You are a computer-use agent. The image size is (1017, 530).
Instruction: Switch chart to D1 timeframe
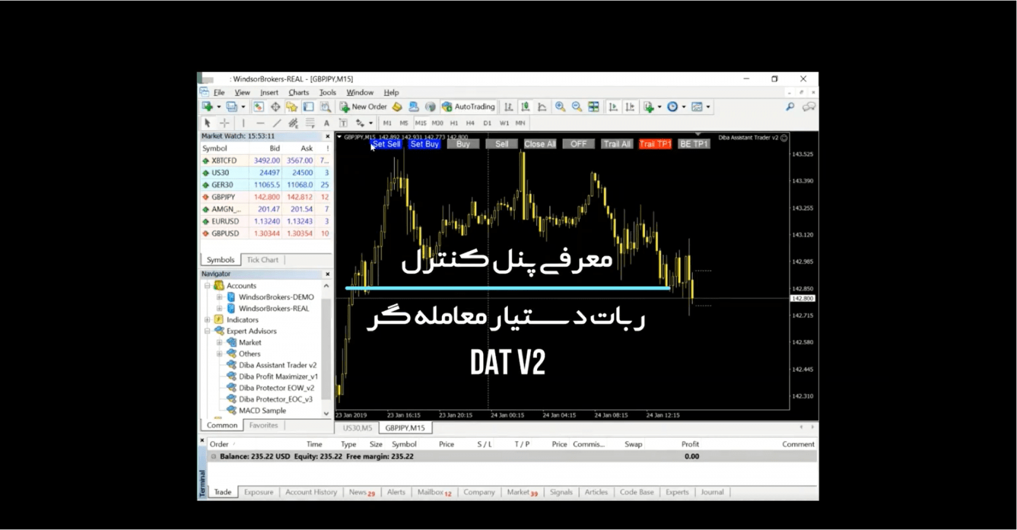click(x=488, y=123)
